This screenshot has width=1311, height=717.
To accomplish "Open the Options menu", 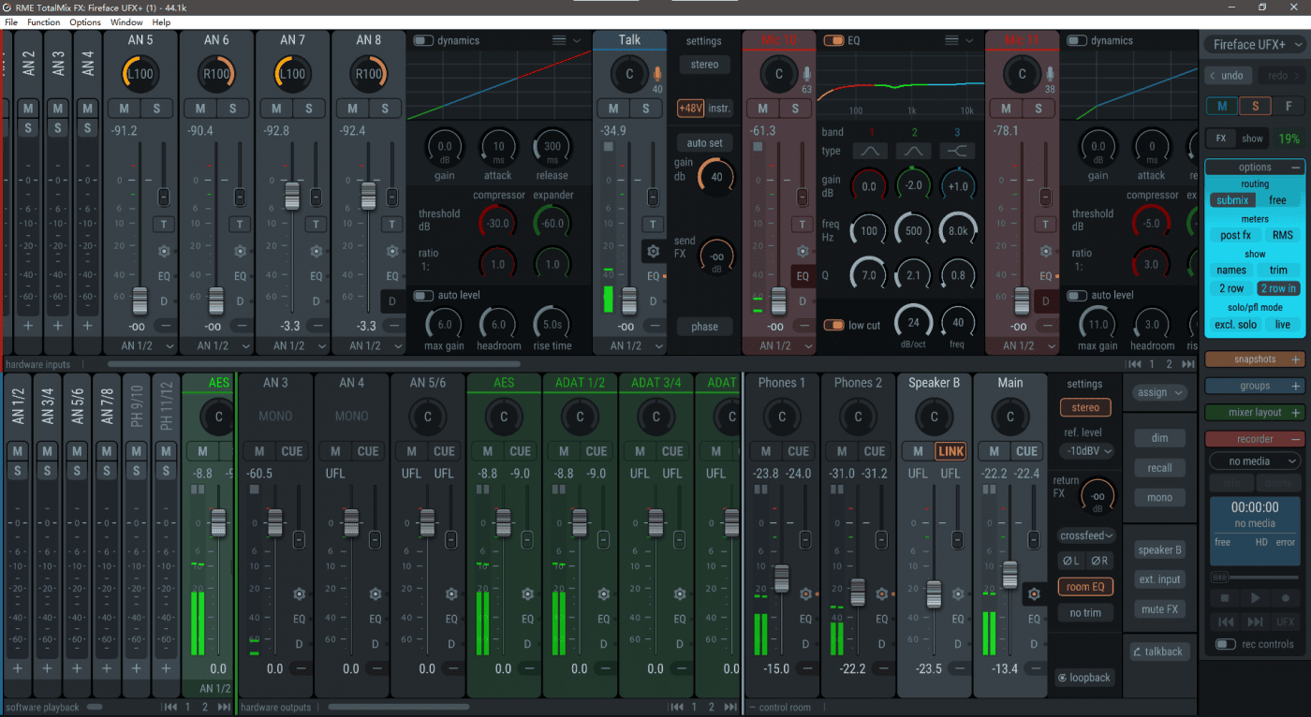I will point(85,22).
